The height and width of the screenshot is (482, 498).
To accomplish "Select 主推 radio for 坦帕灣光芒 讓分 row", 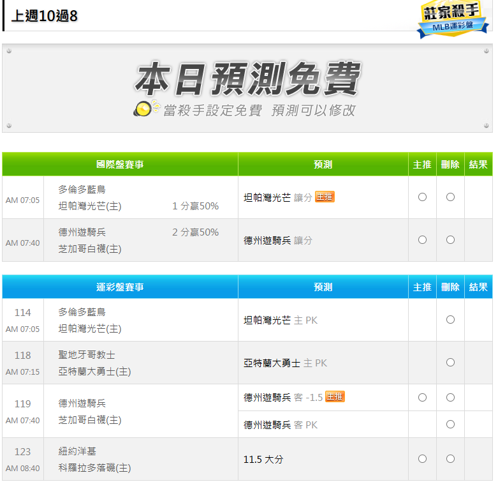I will point(422,197).
